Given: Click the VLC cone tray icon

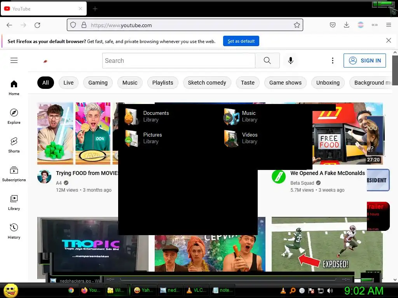Looking at the screenshot, I should [x=283, y=291].
